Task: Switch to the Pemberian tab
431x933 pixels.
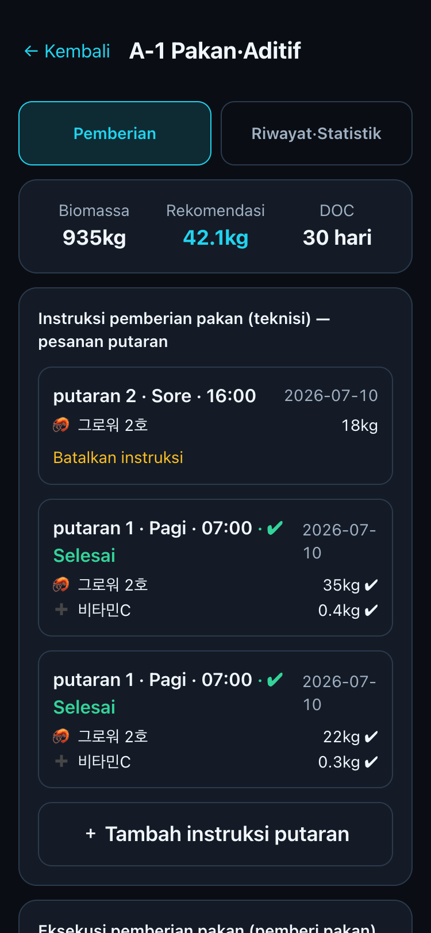Action: 115,133
